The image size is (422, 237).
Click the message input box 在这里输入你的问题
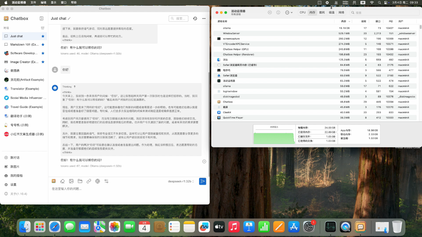[x=129, y=189]
